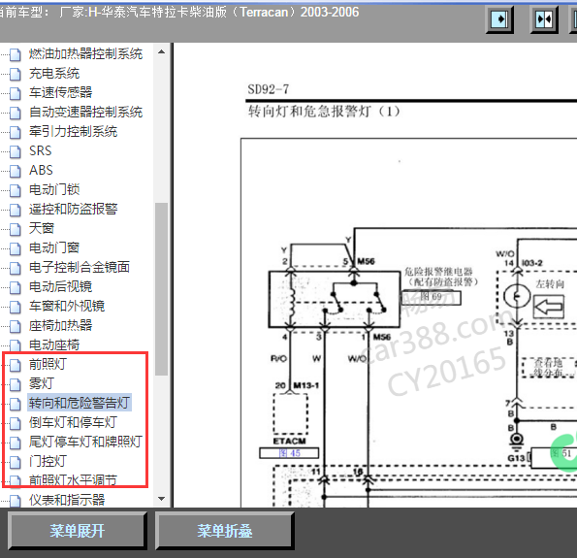This screenshot has height=558, width=577.
Task: Click document icon beside 燃油加热器控制系统
Action: coord(16,54)
